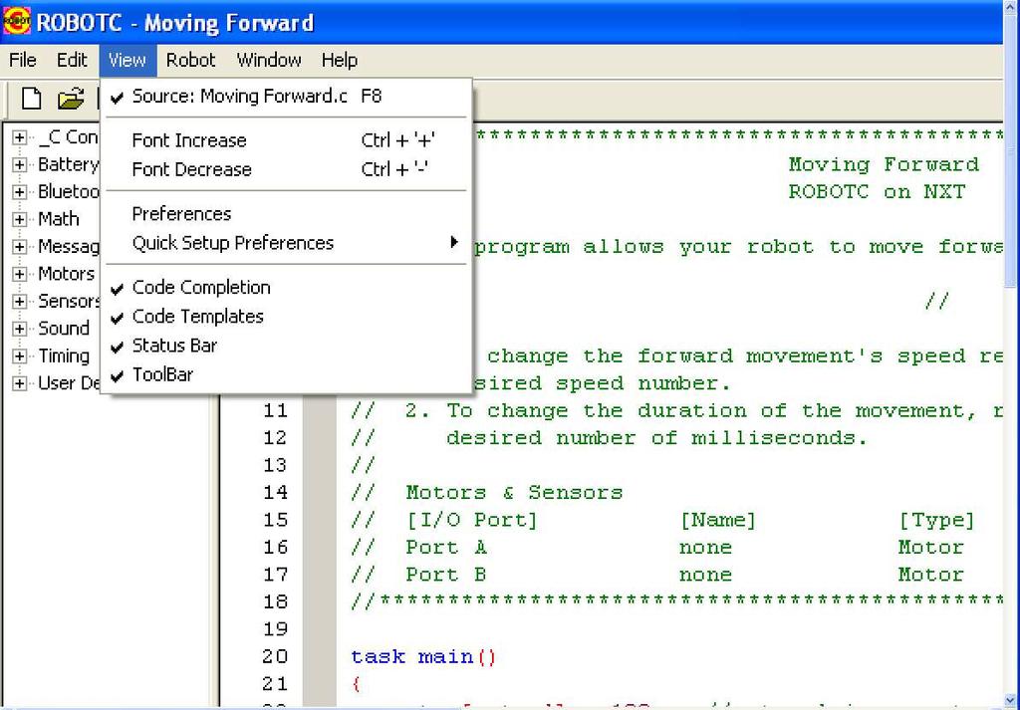Open the File menu
The image size is (1020, 710).
(x=23, y=61)
